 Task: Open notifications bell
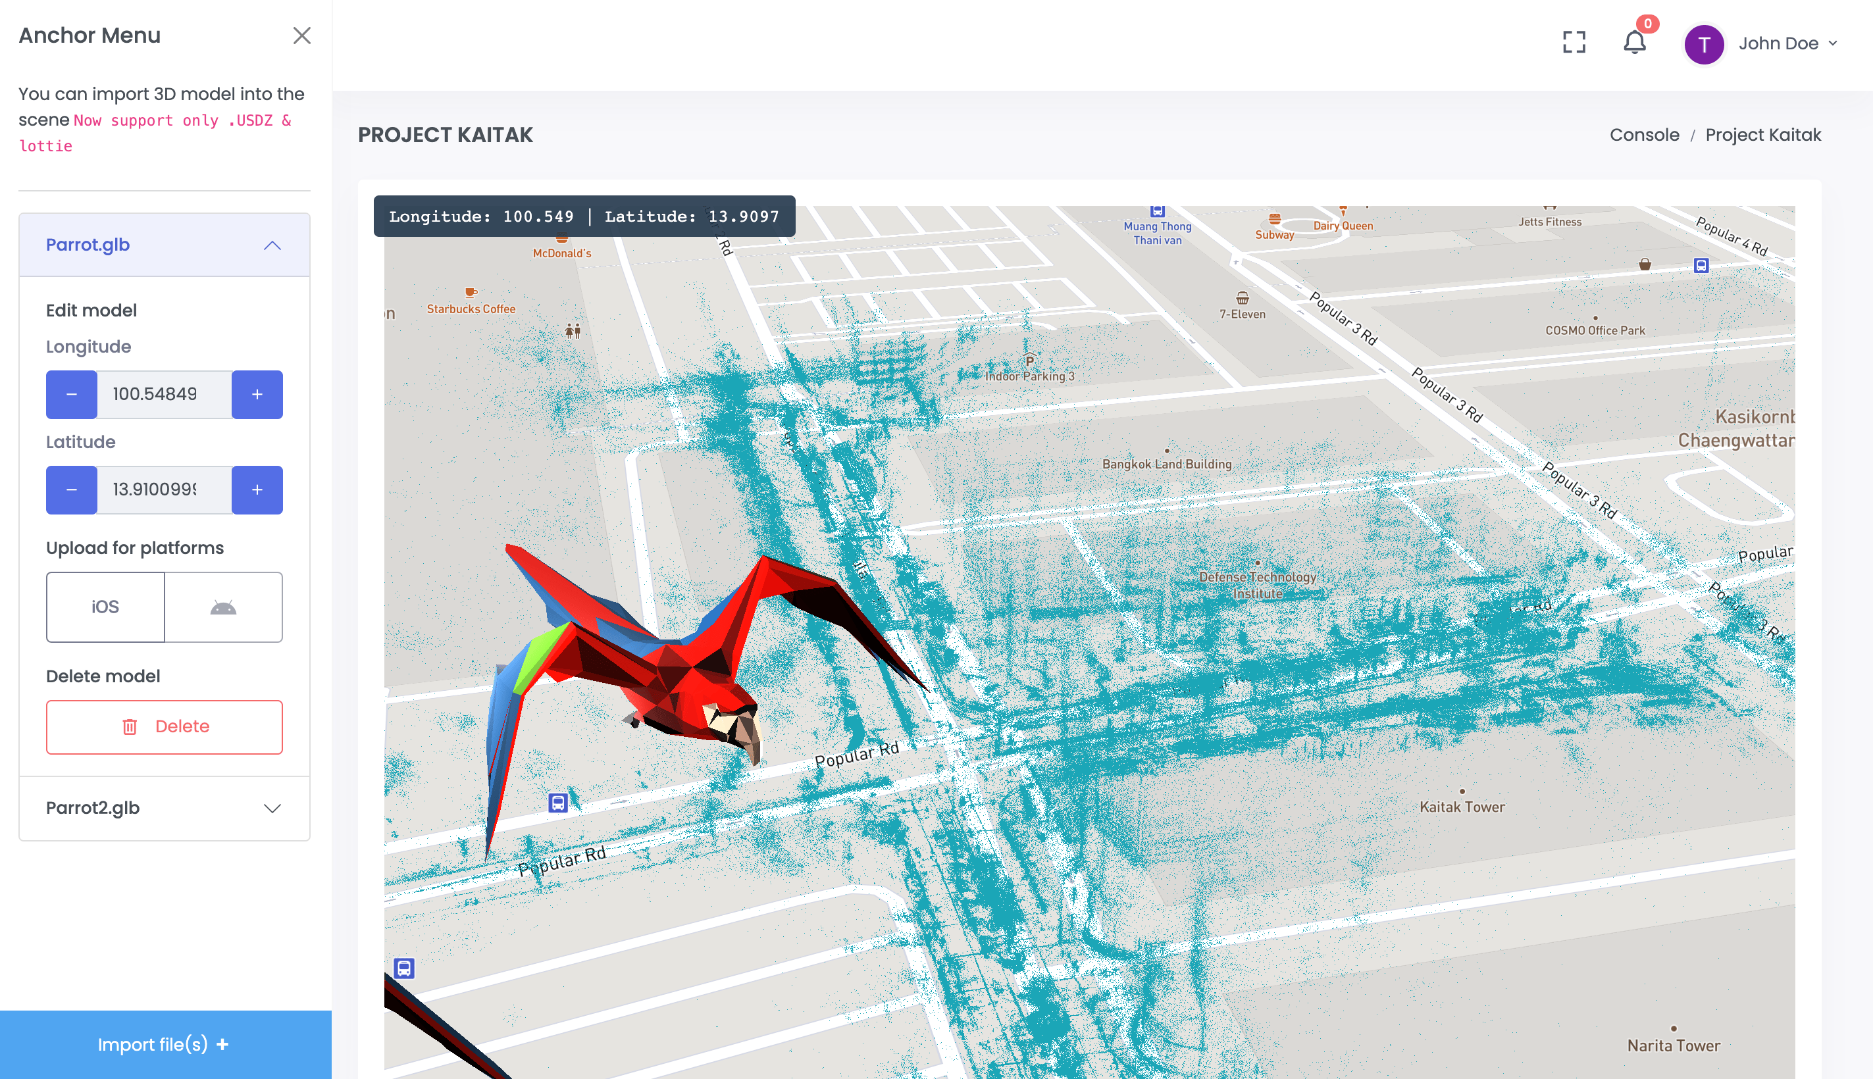coord(1634,42)
